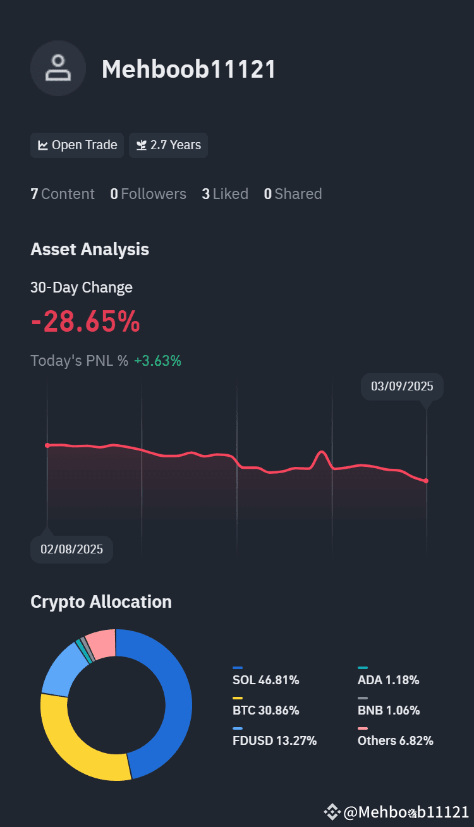Click the Binance logo in the watermark
Image resolution: width=474 pixels, height=827 pixels.
point(331,812)
